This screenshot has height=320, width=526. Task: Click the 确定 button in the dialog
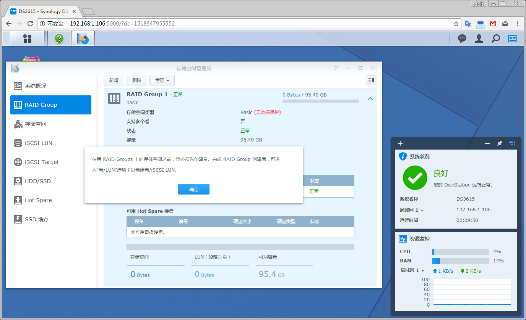[x=194, y=189]
